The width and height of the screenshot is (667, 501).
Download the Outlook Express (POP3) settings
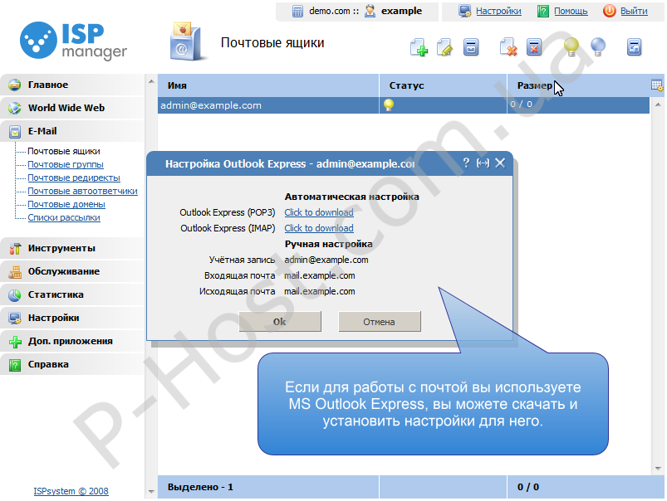pyautogui.click(x=319, y=212)
